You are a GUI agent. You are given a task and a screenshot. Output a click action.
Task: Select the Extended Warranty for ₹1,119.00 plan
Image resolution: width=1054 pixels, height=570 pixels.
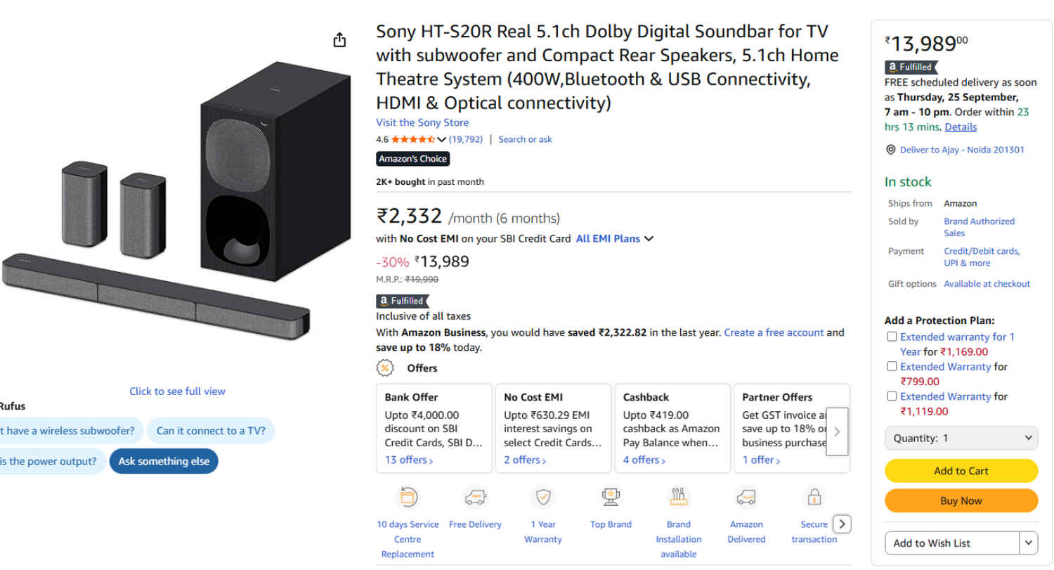point(892,396)
